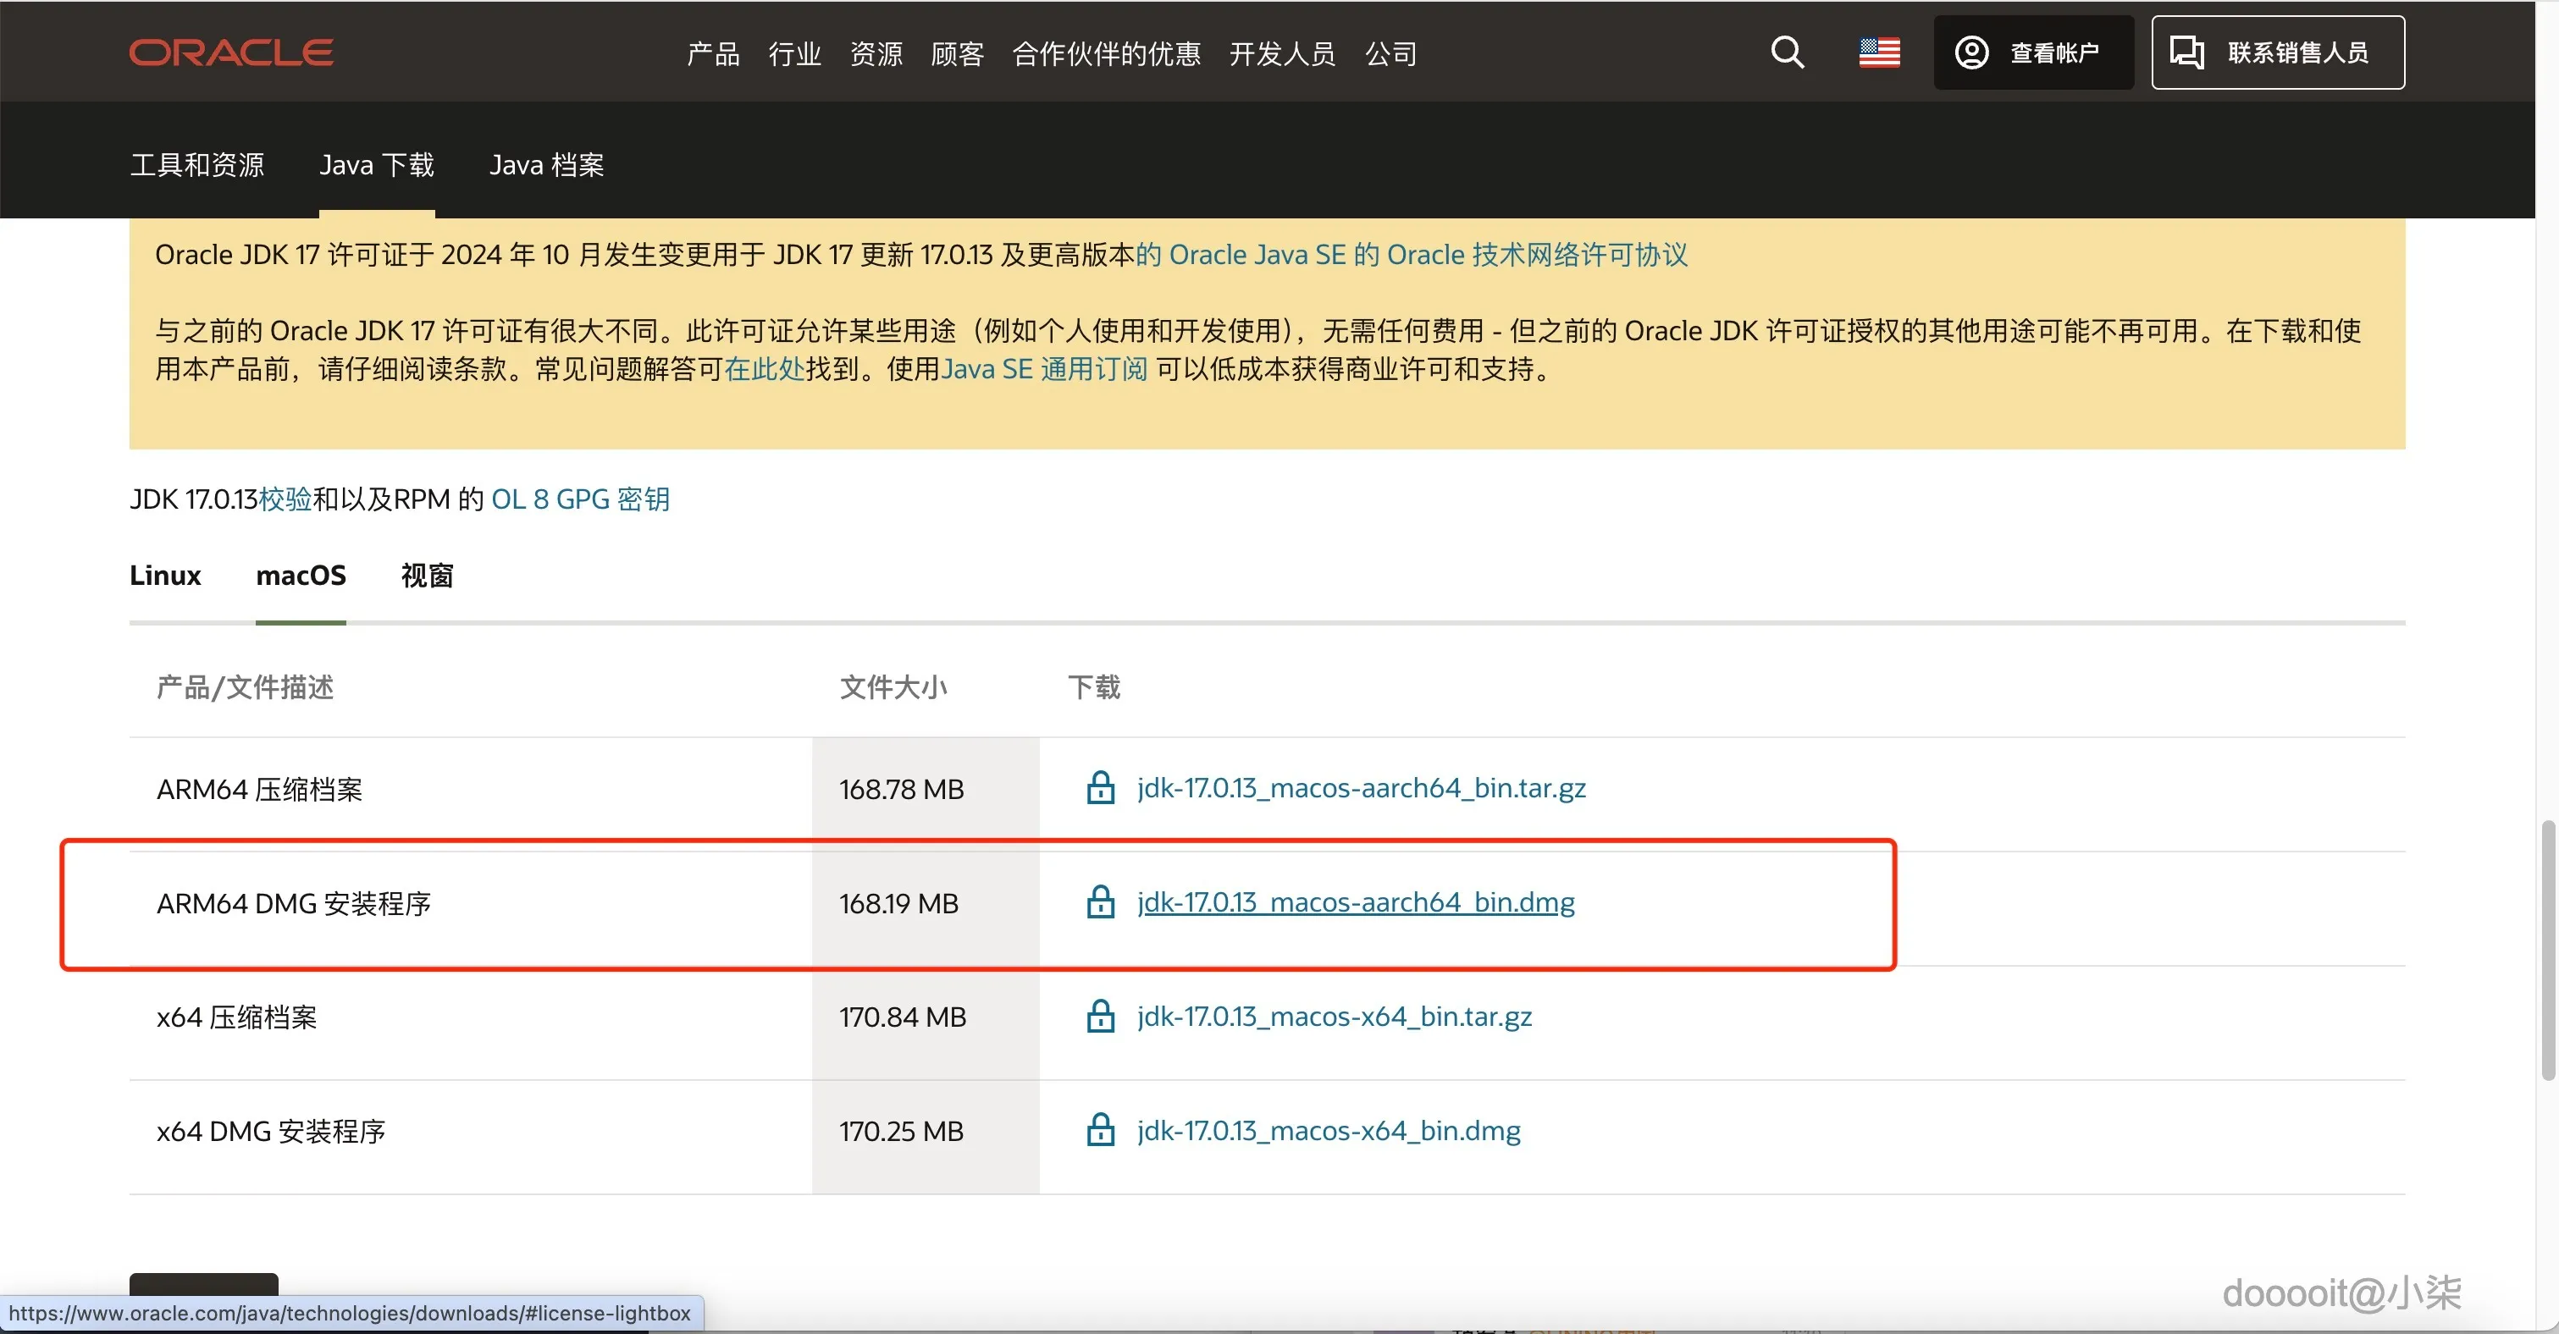This screenshot has height=1334, width=2559.
Task: Open OL 8 GPG 密钥 link
Action: pyautogui.click(x=580, y=499)
